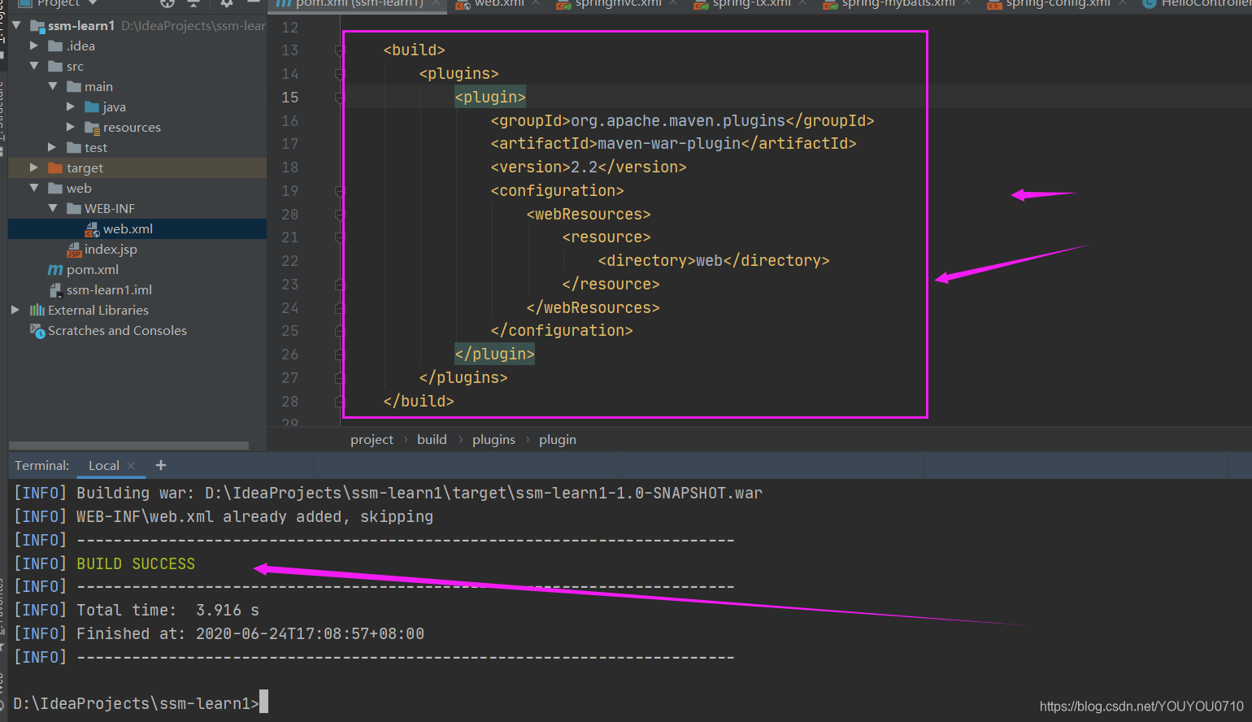1252x722 pixels.
Task: Click the resources folder icon
Action: tap(92, 128)
